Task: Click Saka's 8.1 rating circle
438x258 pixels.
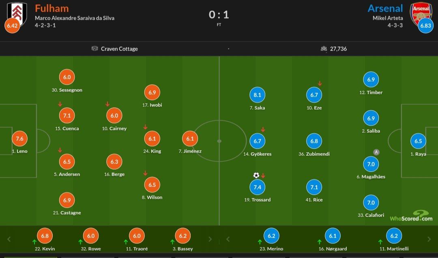Action: point(257,95)
